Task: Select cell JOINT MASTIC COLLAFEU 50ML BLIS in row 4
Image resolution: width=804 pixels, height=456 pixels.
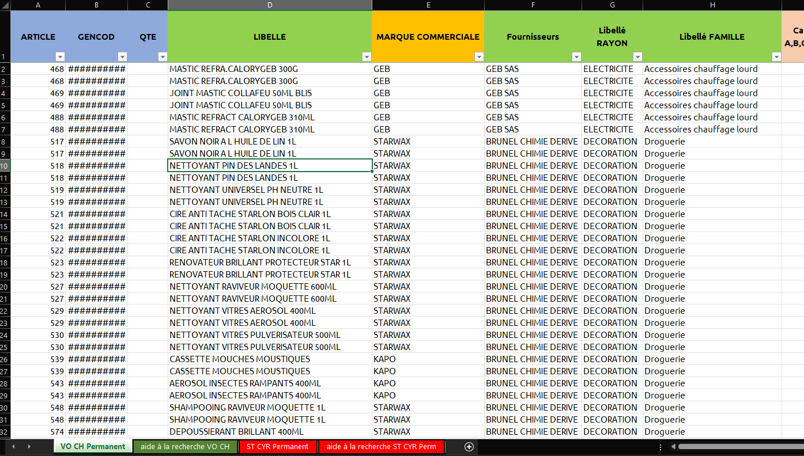Action: click(270, 93)
